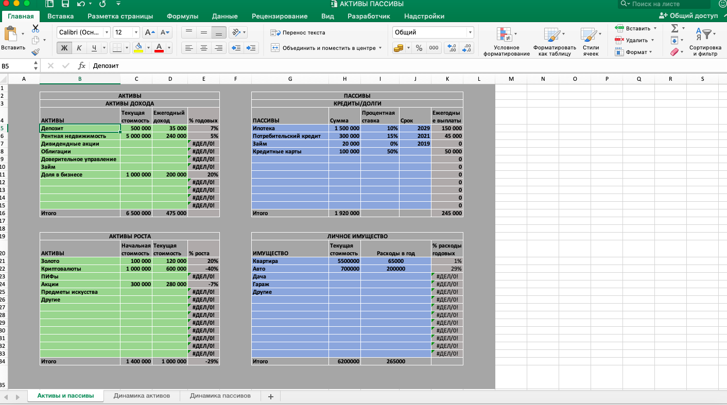Click the B5 name box
This screenshot has width=727, height=405.
16,66
